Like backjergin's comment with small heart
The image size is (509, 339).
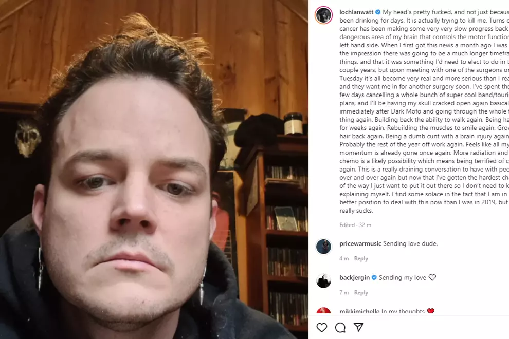[432, 277]
